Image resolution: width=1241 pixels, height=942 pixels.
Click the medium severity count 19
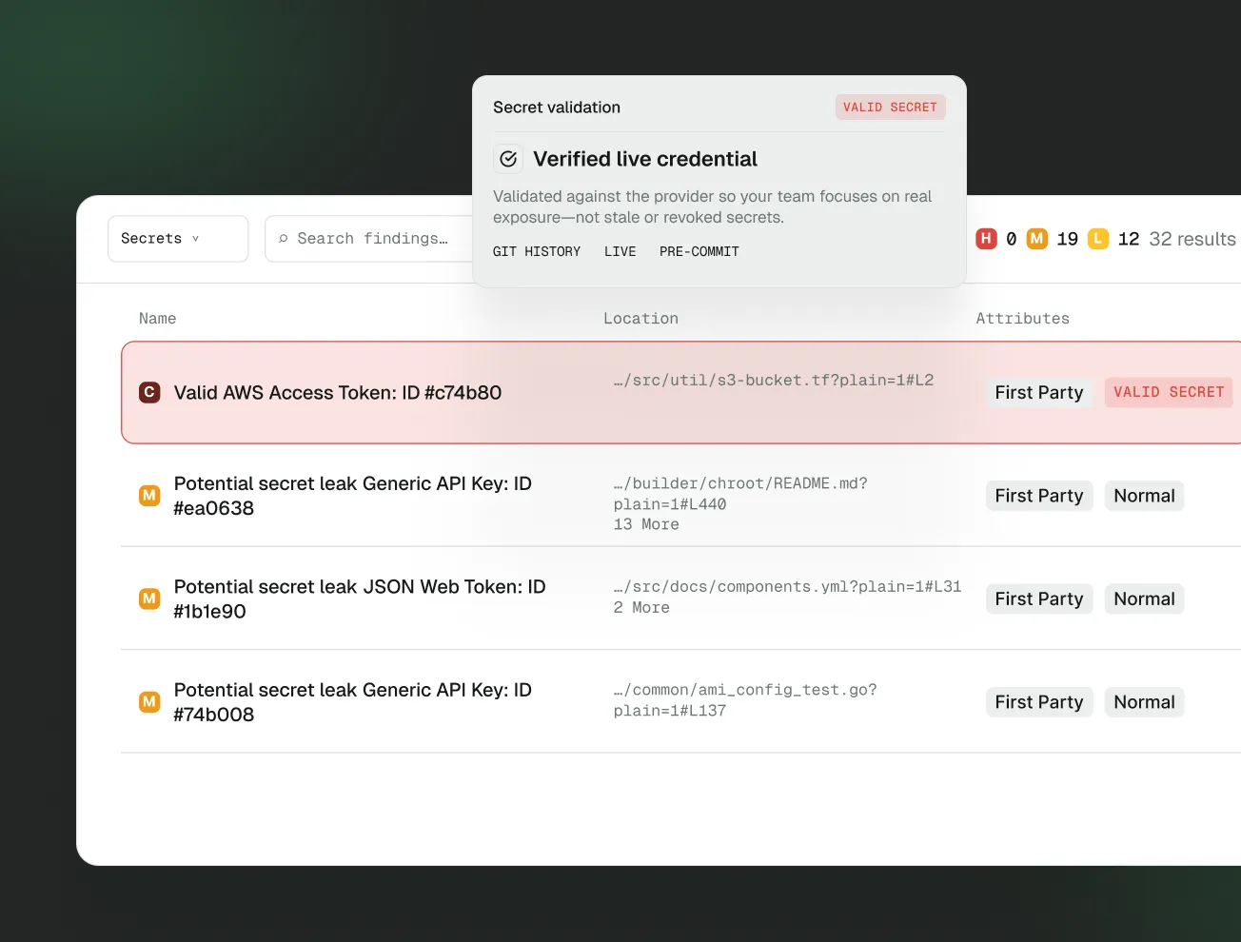click(x=1068, y=239)
